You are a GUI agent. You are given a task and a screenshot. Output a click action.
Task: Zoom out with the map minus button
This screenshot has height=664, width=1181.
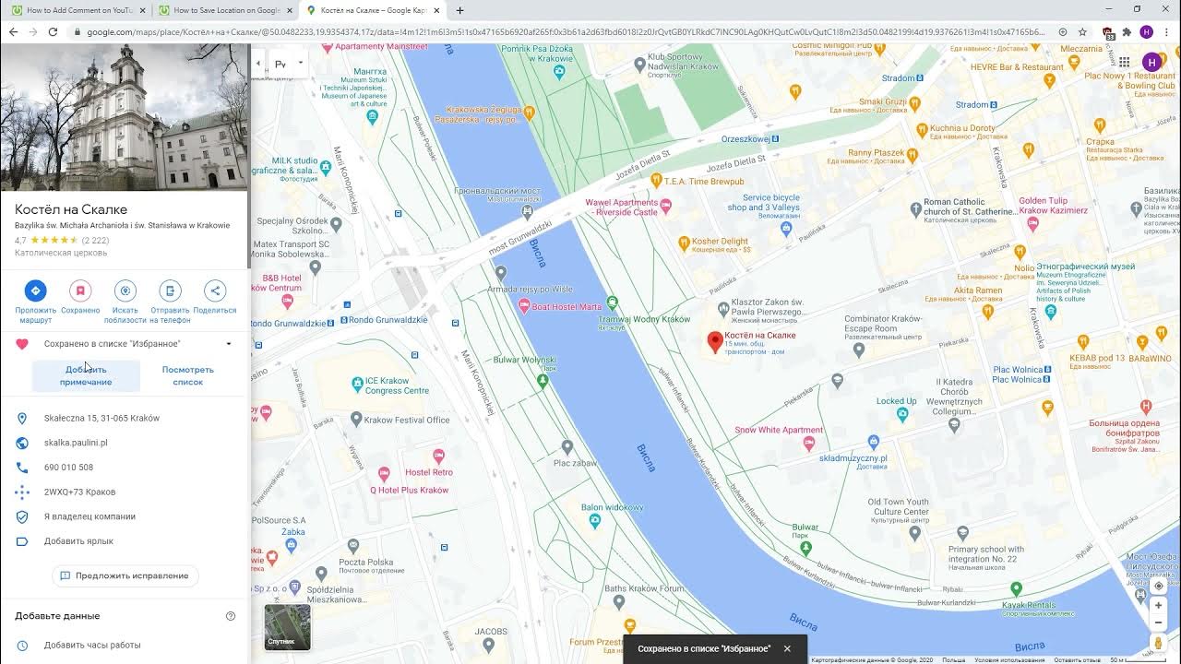click(1158, 622)
